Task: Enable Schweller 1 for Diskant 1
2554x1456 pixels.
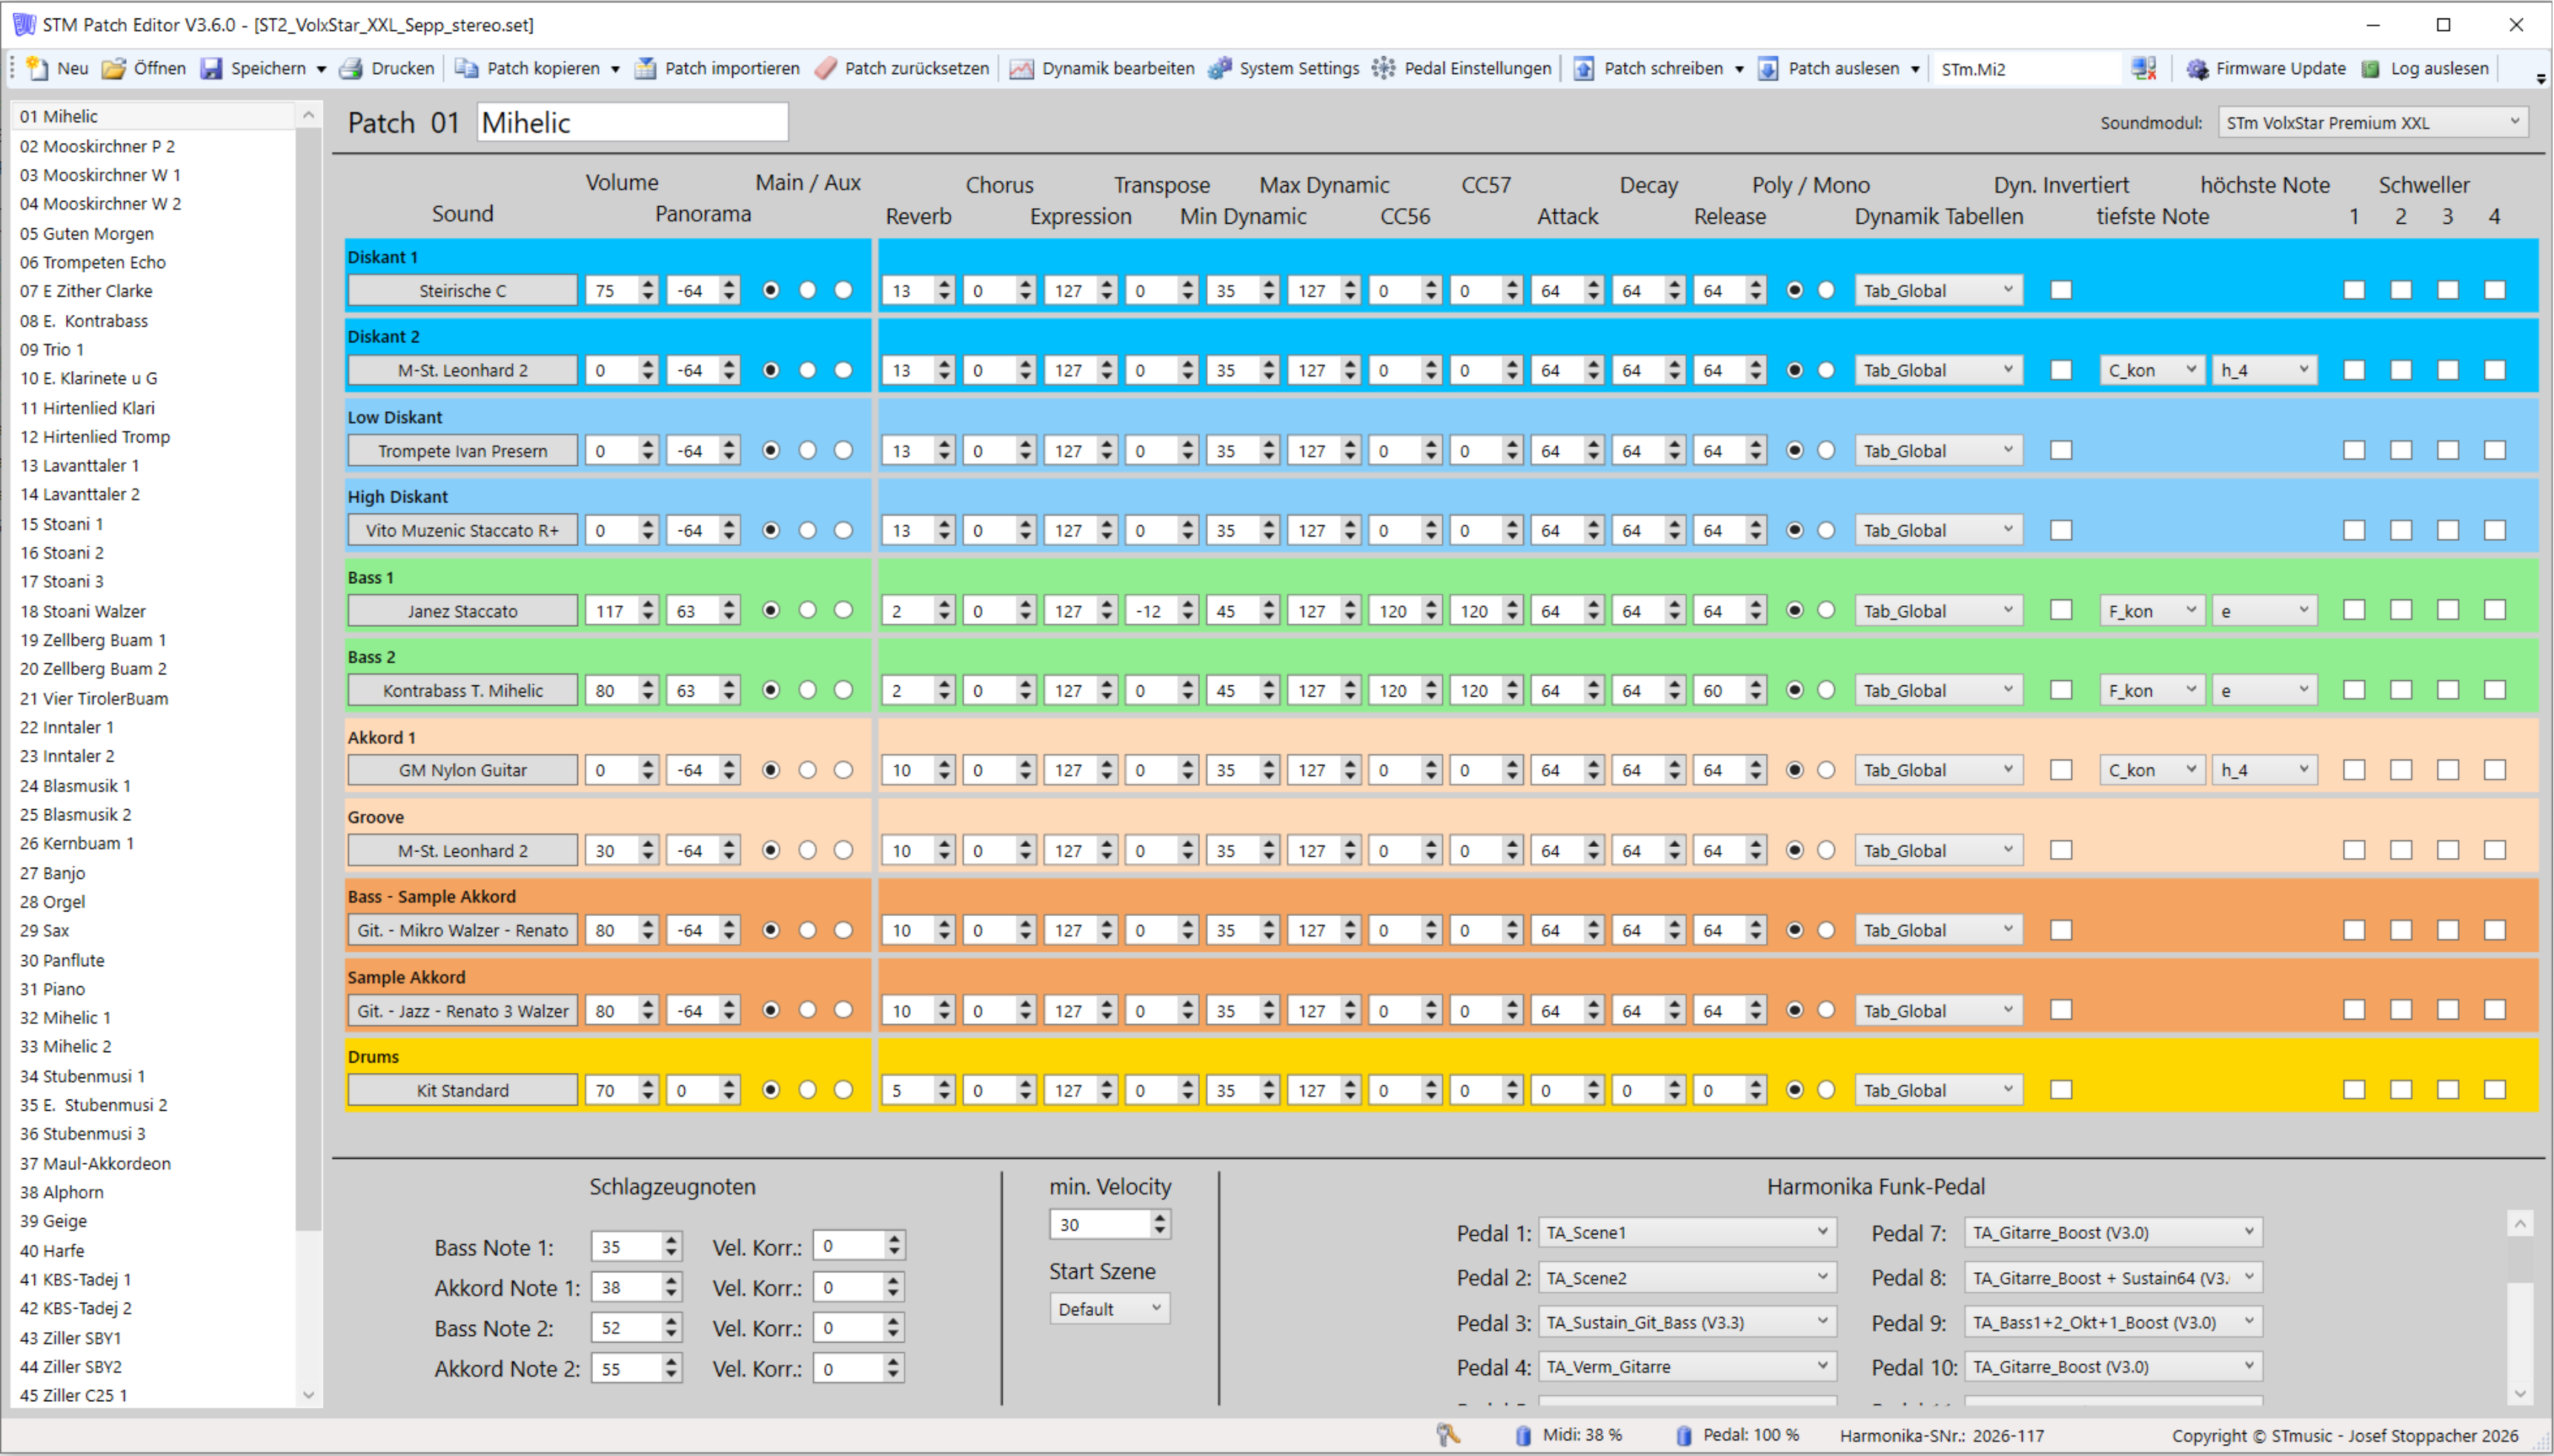Action: (2354, 290)
